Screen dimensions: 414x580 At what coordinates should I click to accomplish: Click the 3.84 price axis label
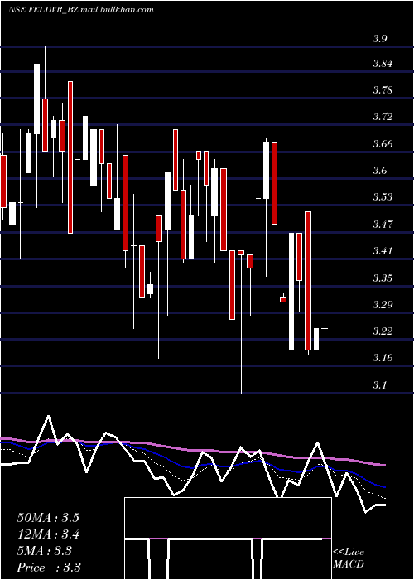pos(383,63)
